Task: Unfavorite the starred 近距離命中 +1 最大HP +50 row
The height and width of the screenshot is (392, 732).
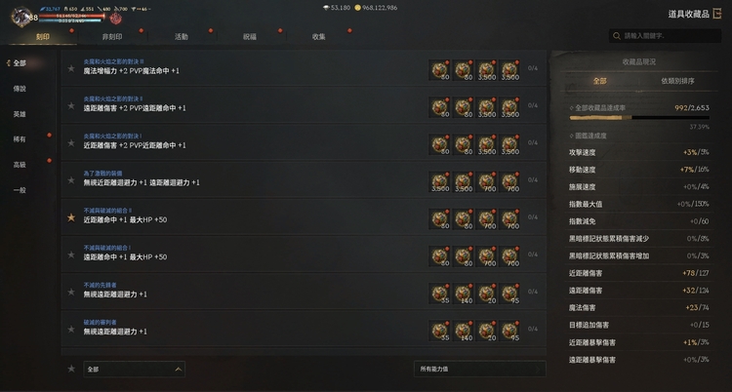Action: tap(71, 217)
